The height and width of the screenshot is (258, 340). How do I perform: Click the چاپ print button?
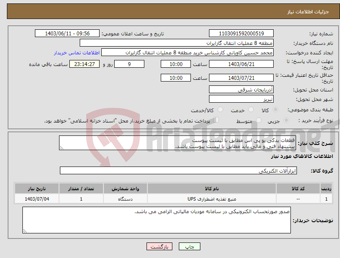click(190, 246)
